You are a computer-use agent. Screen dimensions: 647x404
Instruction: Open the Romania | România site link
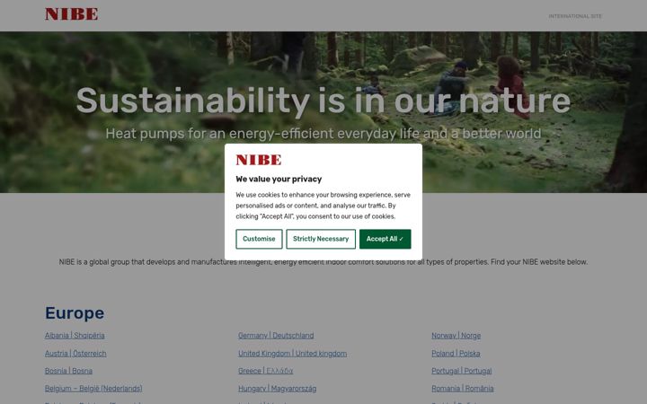click(x=463, y=389)
